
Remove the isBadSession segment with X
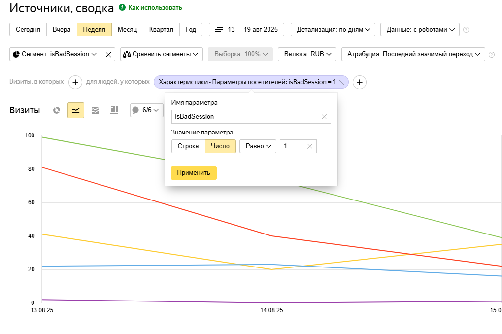tap(108, 54)
